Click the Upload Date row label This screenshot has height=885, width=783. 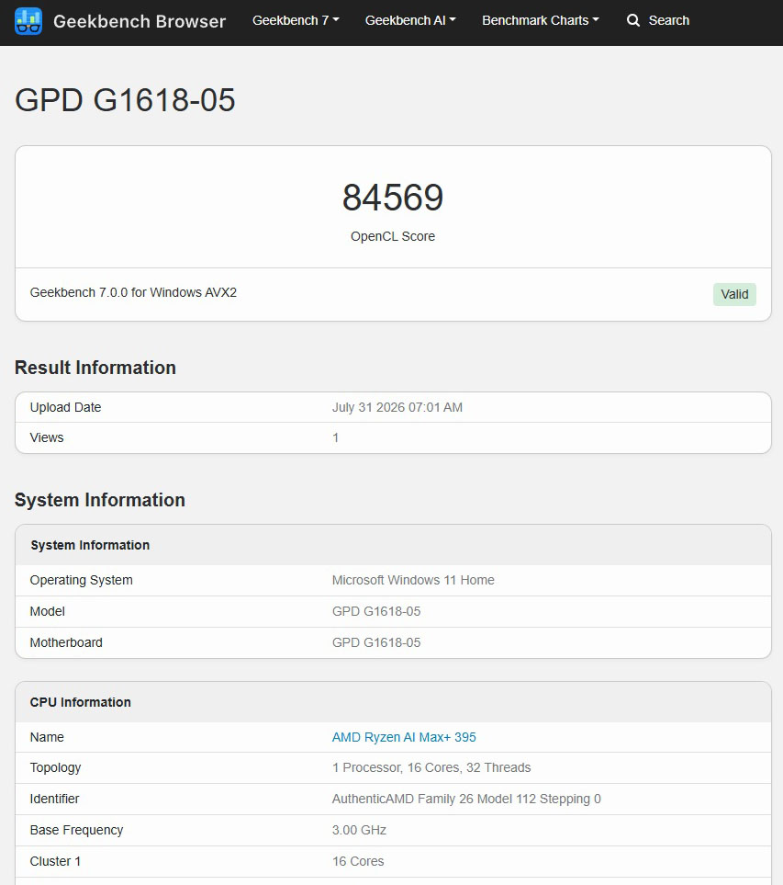point(65,407)
